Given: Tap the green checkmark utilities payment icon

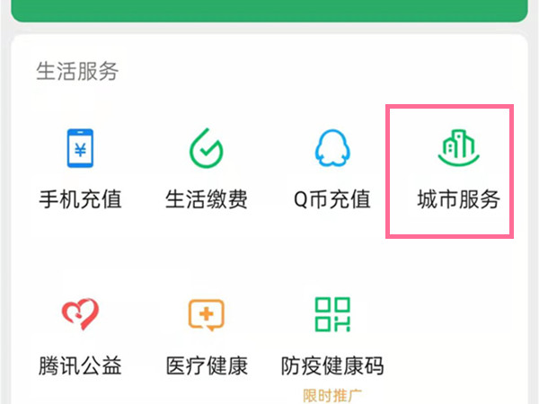Looking at the screenshot, I should point(207,148).
